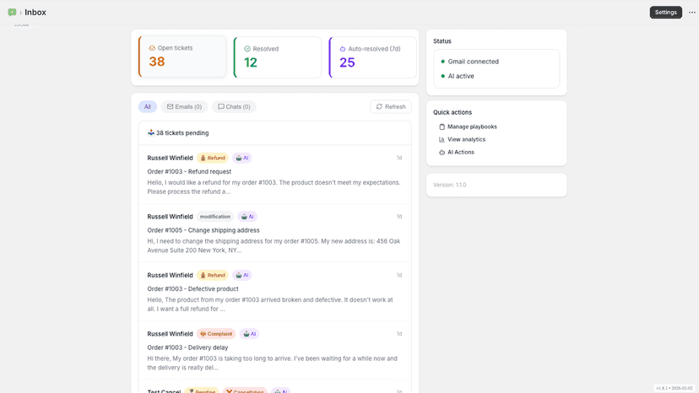Click the Delivery delay message preview text

(x=273, y=363)
